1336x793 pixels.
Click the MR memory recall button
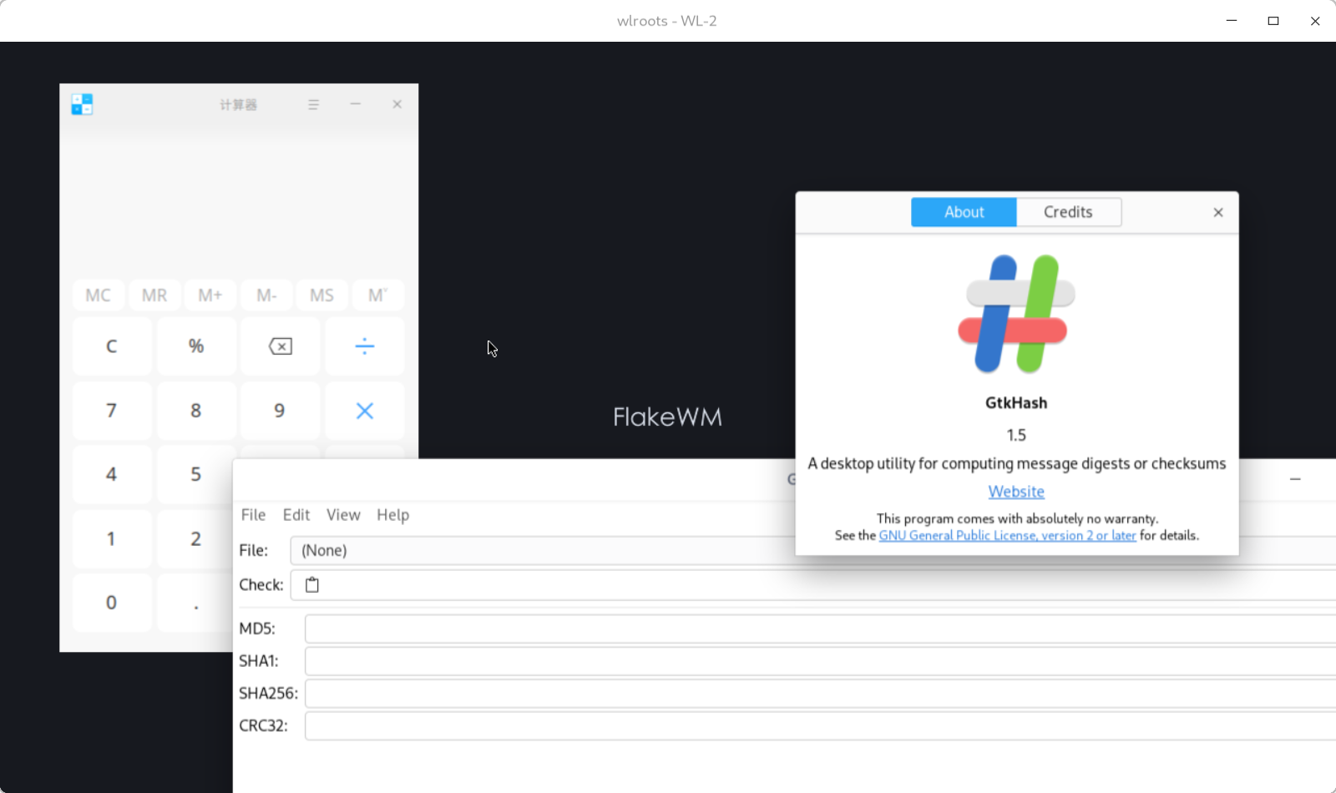[154, 295]
